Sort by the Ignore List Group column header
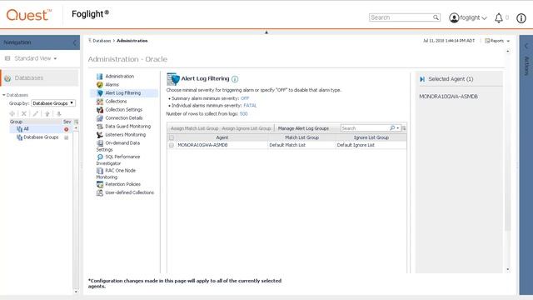 tap(371, 137)
